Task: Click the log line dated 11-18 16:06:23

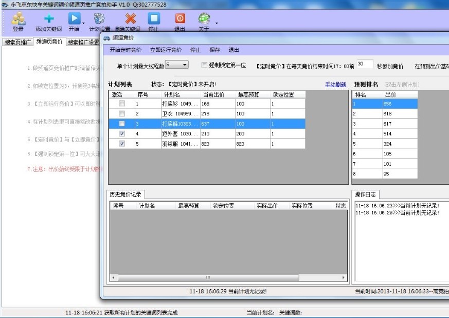Action: click(x=398, y=206)
